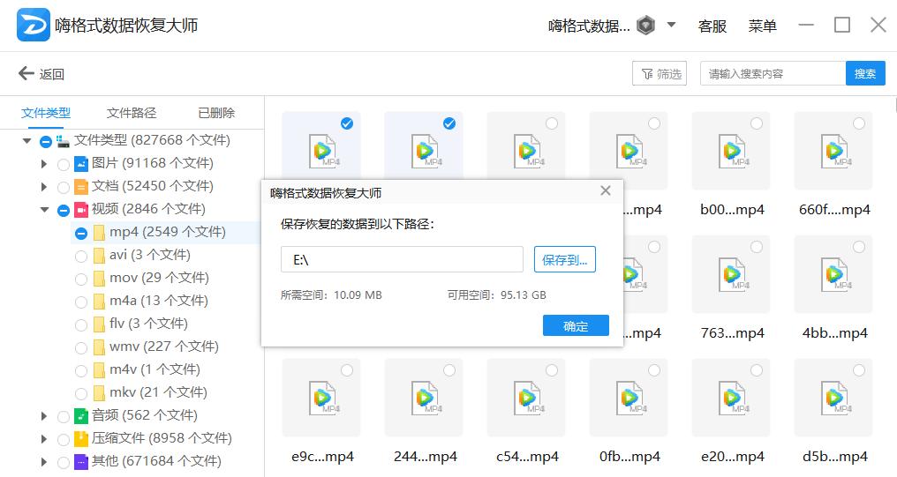Click the 其他 category icon
This screenshot has height=477, width=897.
(x=81, y=462)
